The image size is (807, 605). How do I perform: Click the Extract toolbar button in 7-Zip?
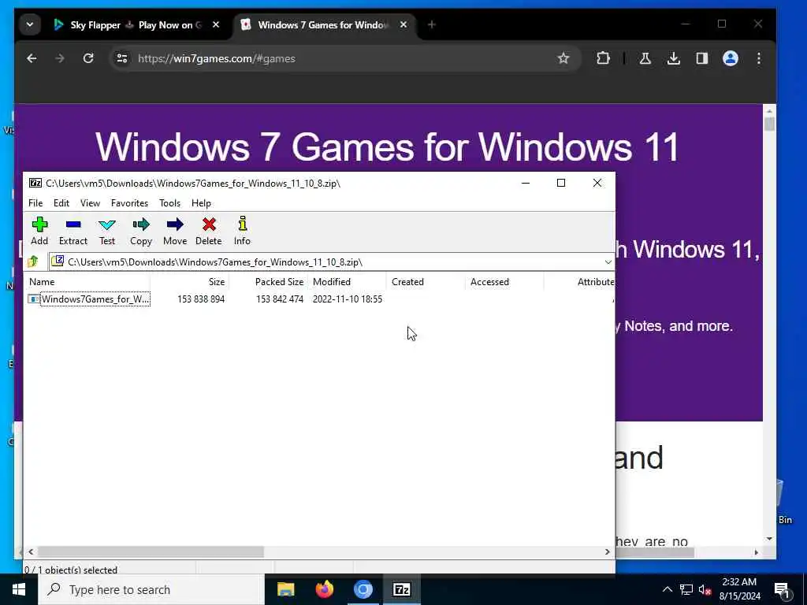[73, 231]
